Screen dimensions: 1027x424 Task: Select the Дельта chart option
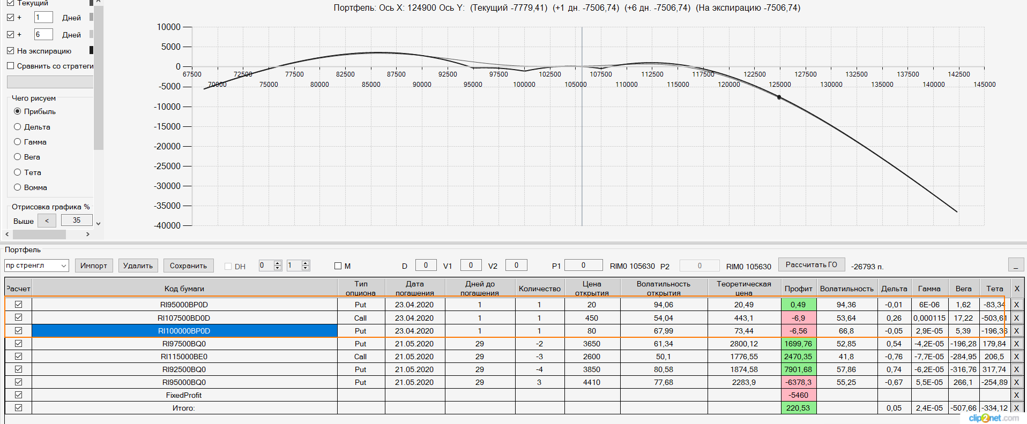tap(18, 127)
